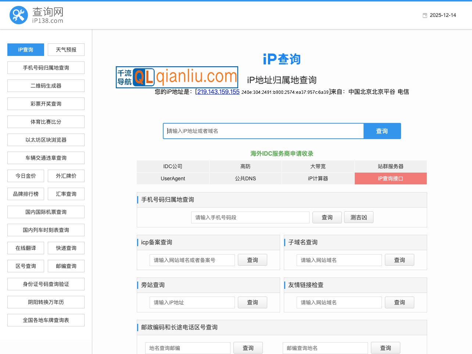The height and width of the screenshot is (354, 472).
Task: Query a subdomain via 子域名查询 button
Action: 399,260
